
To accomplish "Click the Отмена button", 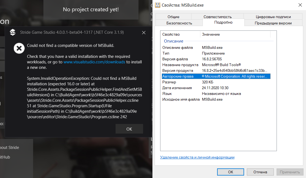I will tap(260, 172).
